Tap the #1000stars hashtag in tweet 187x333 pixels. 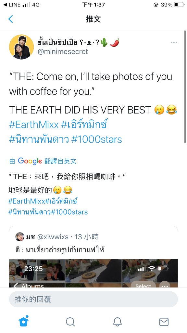click(97, 140)
